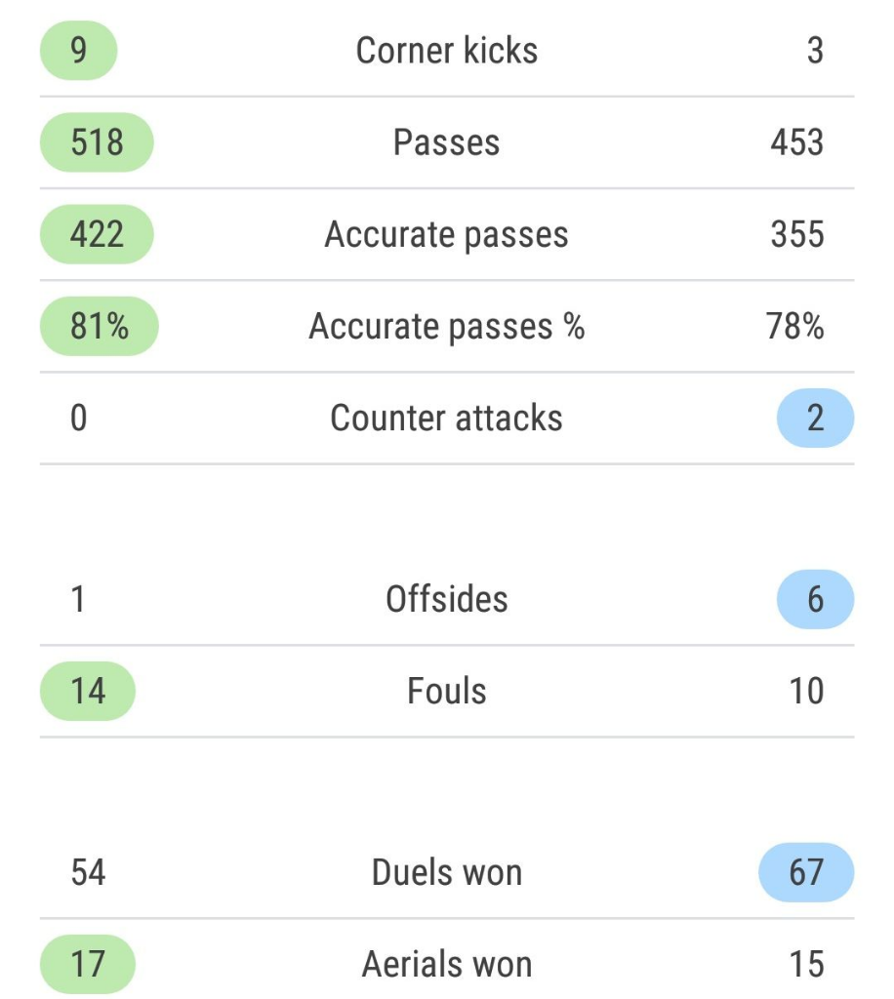Image resolution: width=894 pixels, height=999 pixels.
Task: Tap the blue 2 counter attacks badge
Action: (815, 418)
